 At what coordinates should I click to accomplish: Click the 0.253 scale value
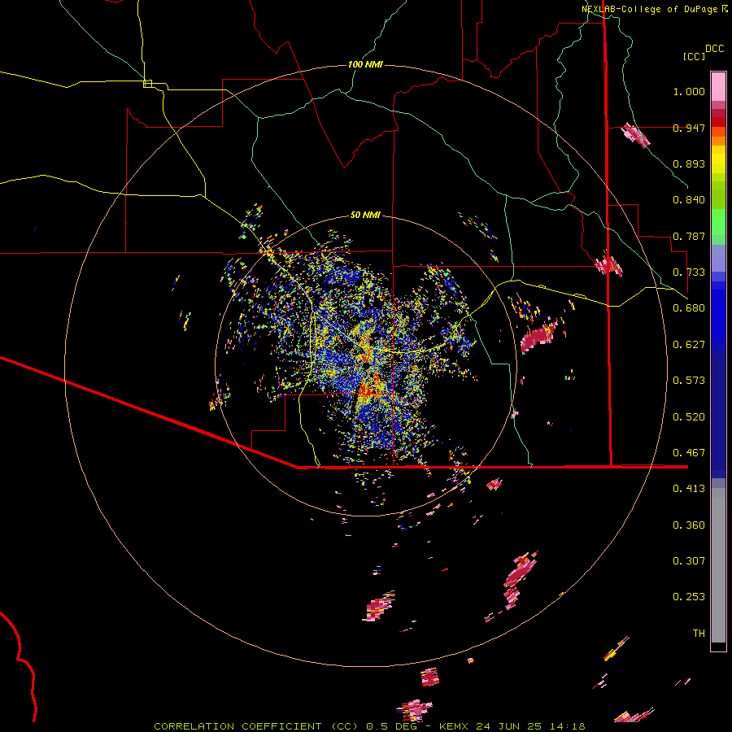click(x=689, y=597)
